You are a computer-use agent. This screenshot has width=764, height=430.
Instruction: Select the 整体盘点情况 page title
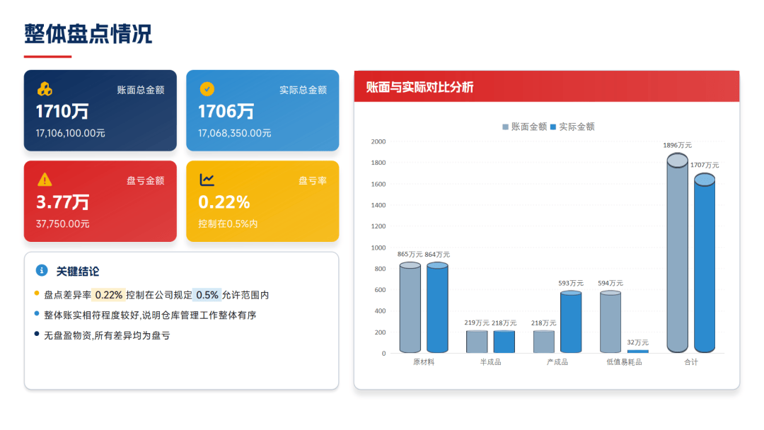click(88, 33)
